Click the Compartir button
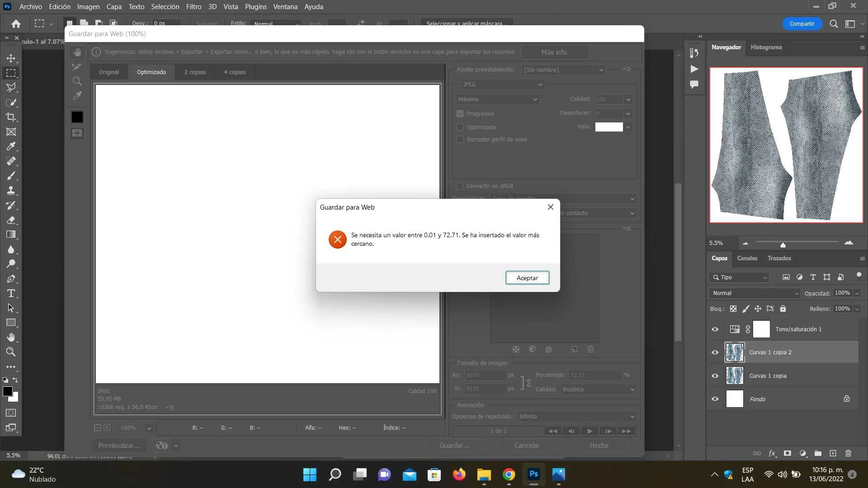 click(802, 24)
